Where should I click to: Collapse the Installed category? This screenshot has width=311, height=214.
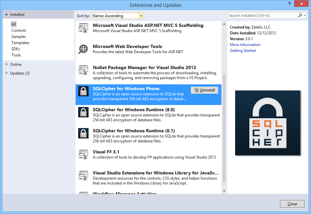pos(6,14)
